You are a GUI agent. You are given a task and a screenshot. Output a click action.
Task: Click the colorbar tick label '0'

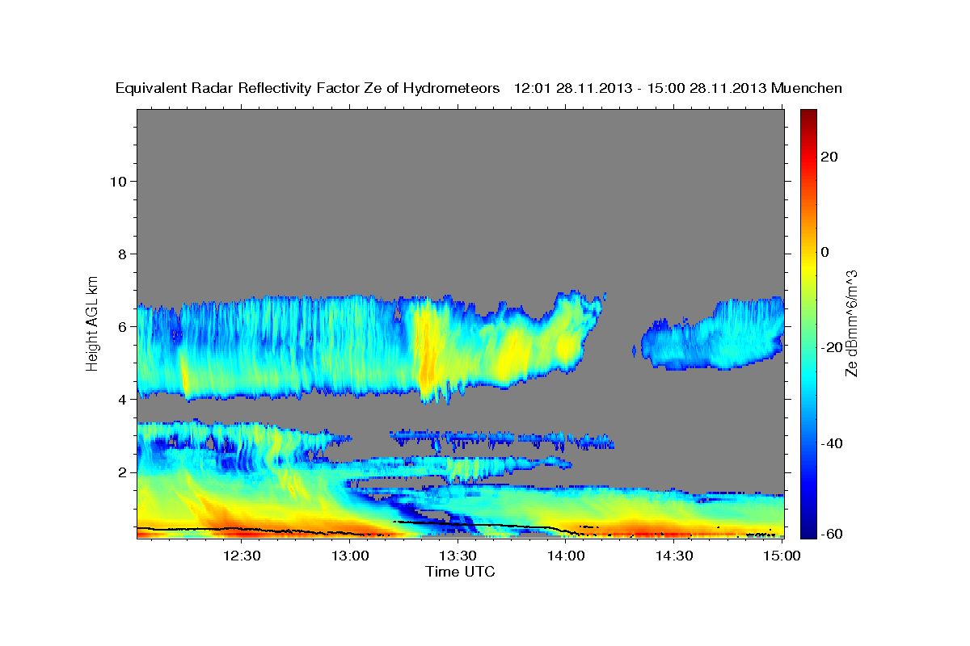coord(825,252)
